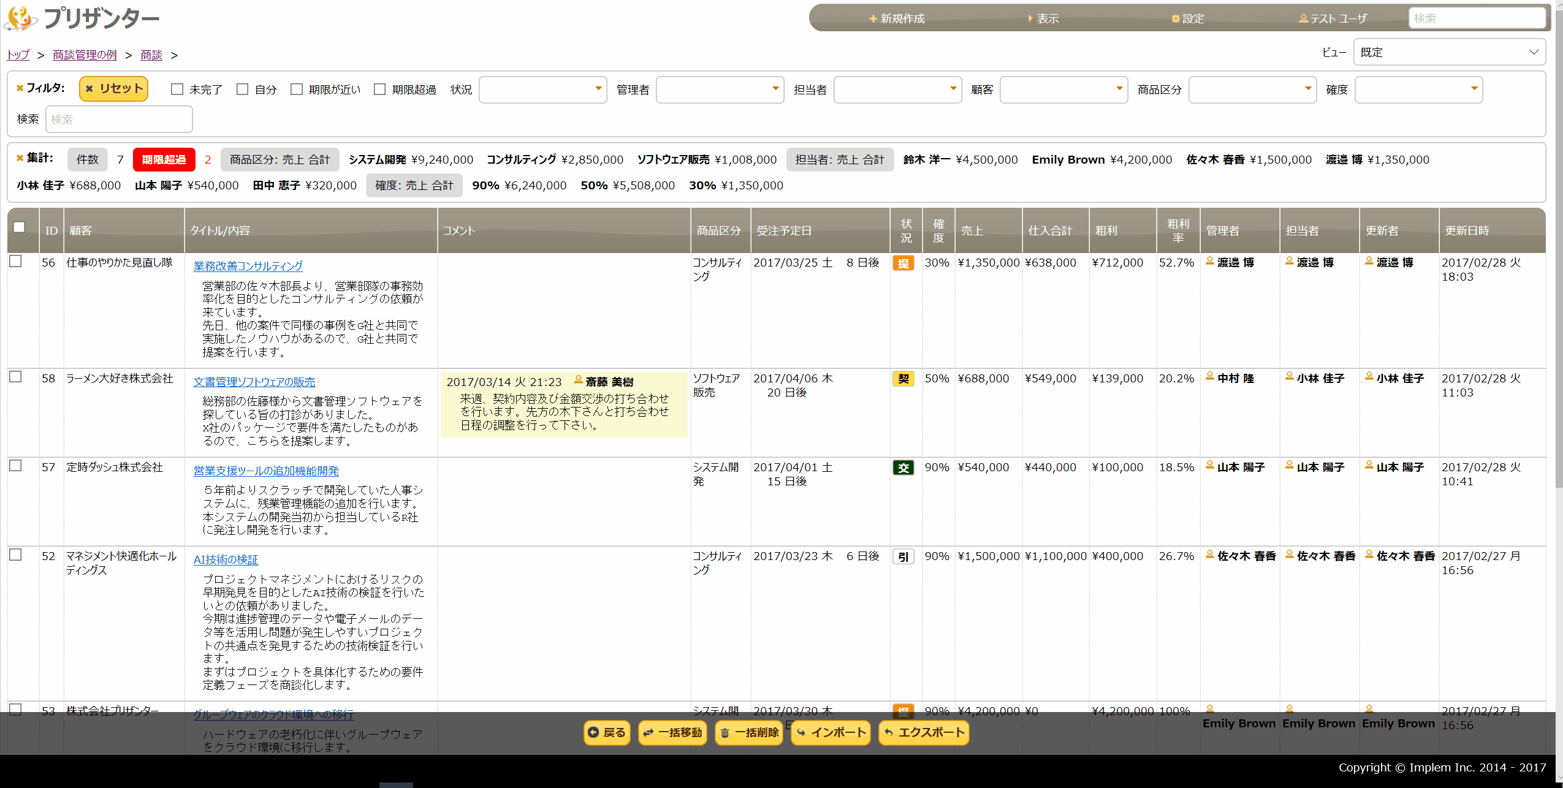
Task: Open the 商品区分 filter dropdown
Action: pyautogui.click(x=1252, y=90)
